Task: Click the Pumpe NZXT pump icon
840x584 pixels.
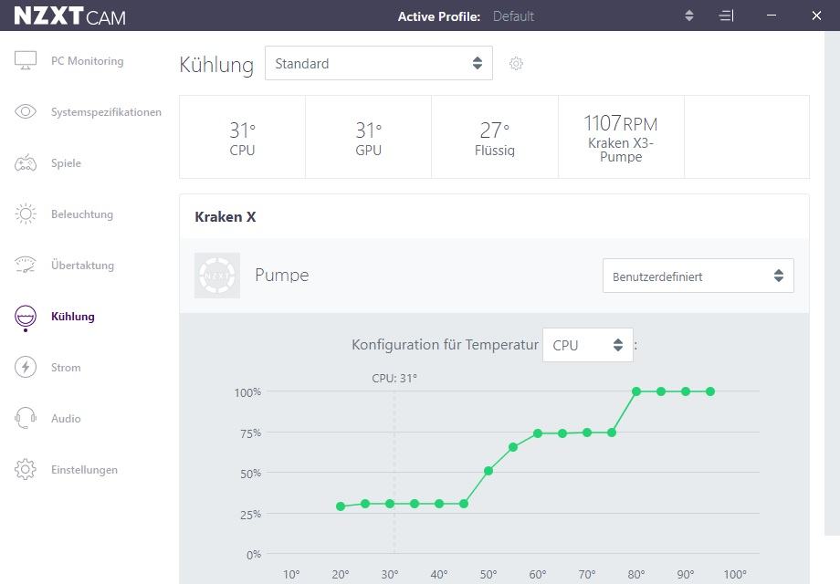Action: pyautogui.click(x=217, y=276)
